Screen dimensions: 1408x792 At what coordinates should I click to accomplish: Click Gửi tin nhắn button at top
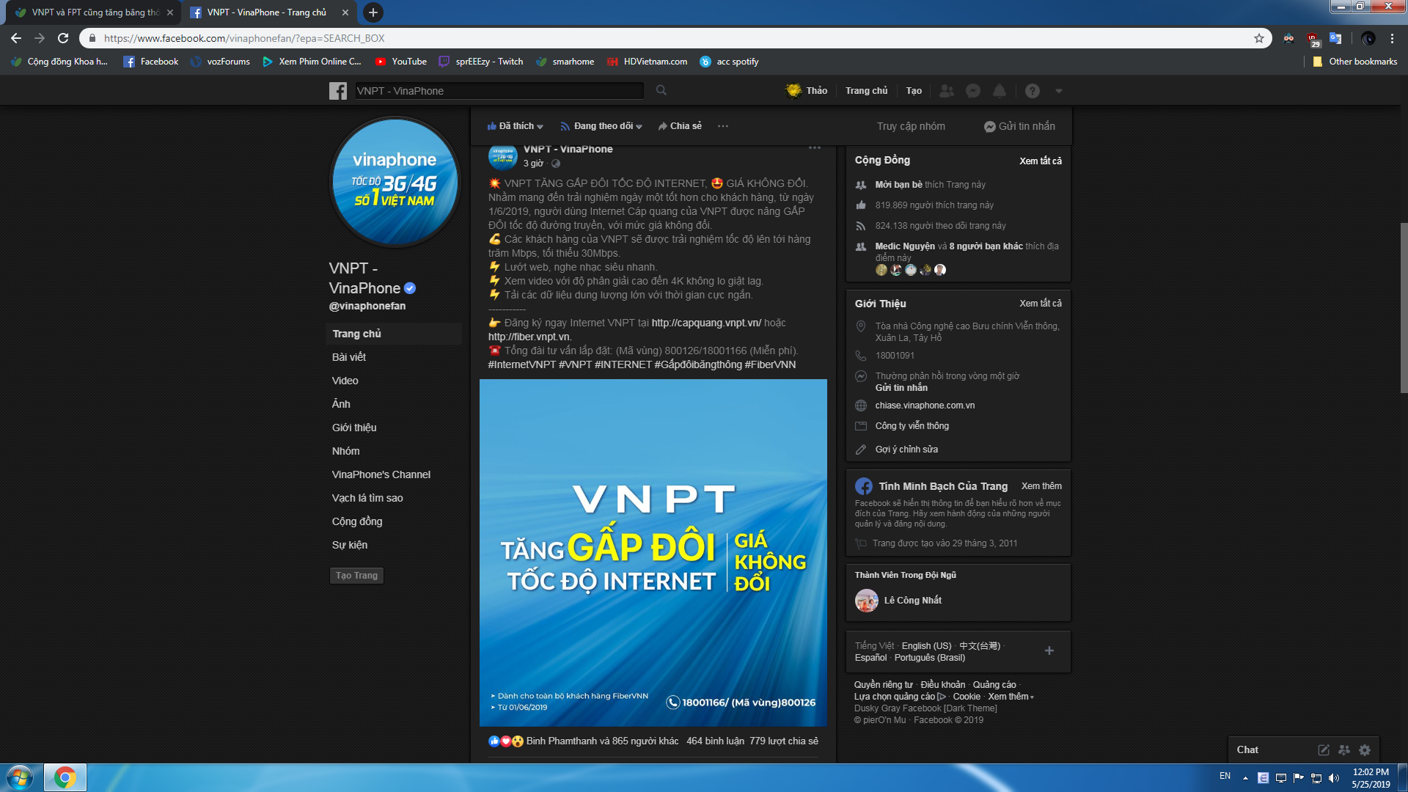point(1019,126)
